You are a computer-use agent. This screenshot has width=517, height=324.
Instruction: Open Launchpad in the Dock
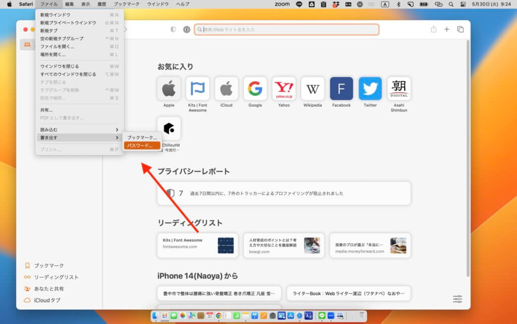click(165, 316)
